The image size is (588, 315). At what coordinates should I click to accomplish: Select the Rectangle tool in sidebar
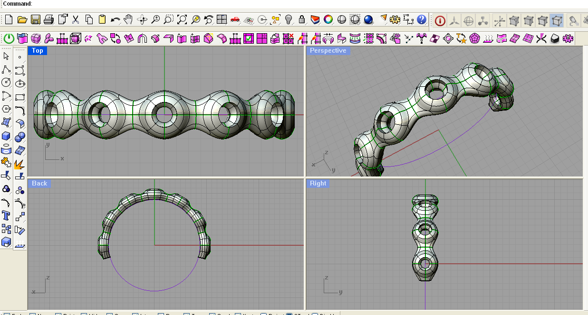pyautogui.click(x=19, y=97)
